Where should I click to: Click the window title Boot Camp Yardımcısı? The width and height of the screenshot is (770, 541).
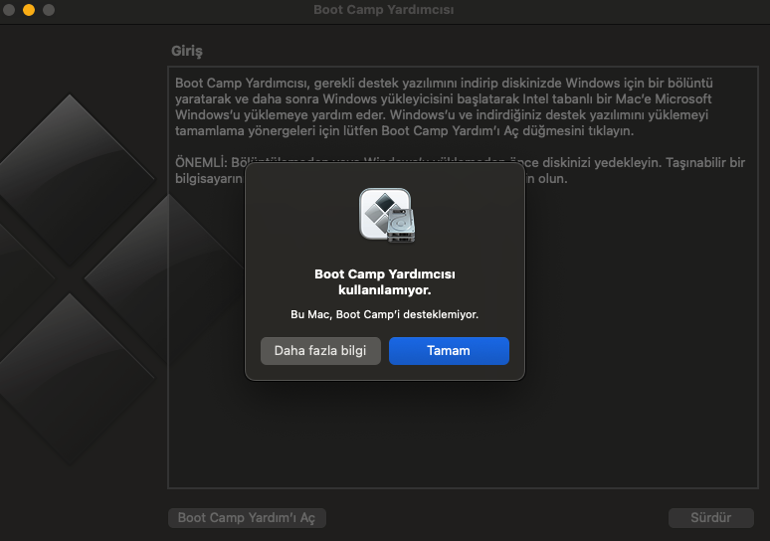[384, 9]
